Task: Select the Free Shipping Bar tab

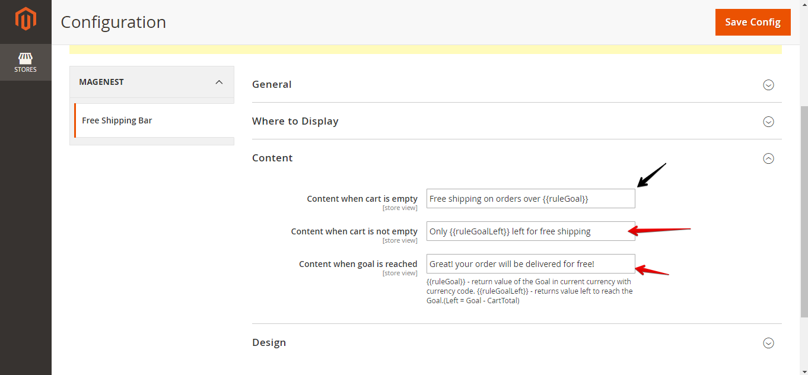Action: pyautogui.click(x=117, y=120)
